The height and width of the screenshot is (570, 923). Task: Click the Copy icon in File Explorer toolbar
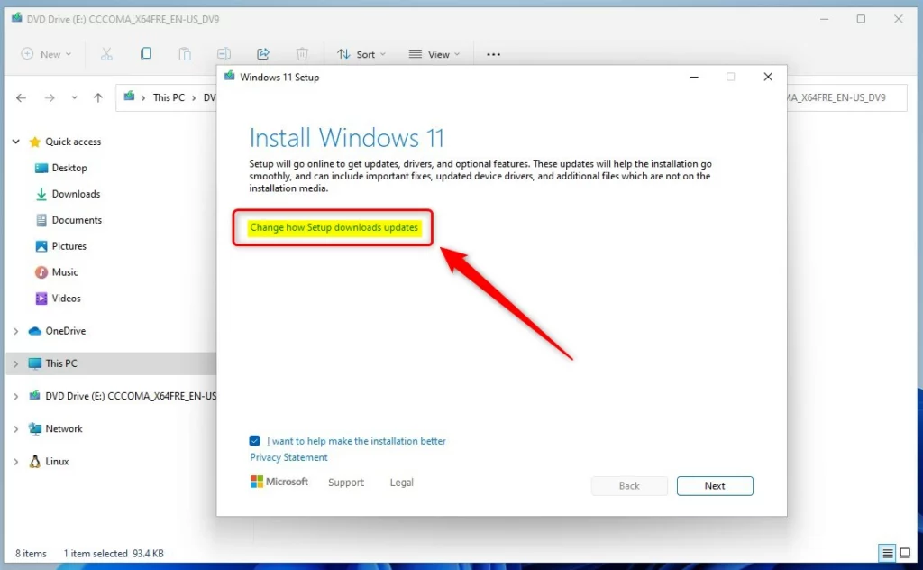145,54
